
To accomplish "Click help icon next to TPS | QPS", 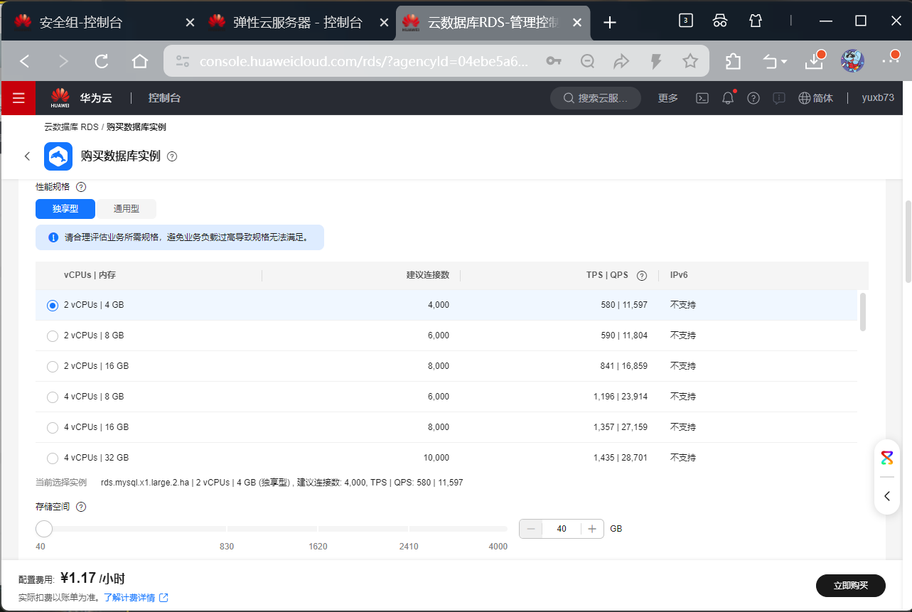I will [642, 276].
